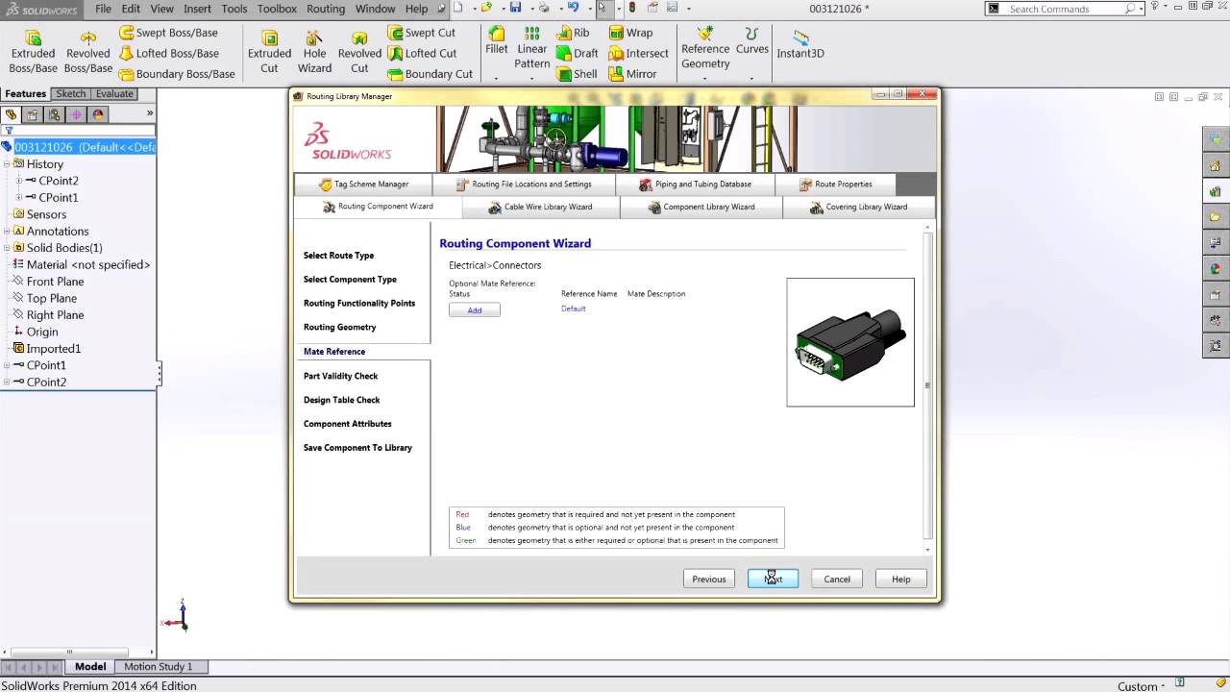The image size is (1230, 692).
Task: Choose the Swept Boss/Base tool
Action: pyautogui.click(x=168, y=33)
